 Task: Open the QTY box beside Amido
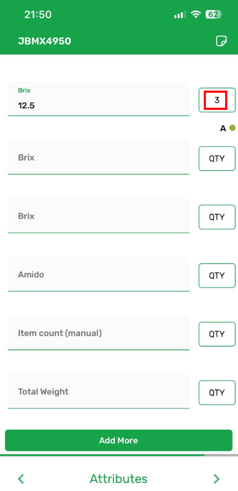217,276
